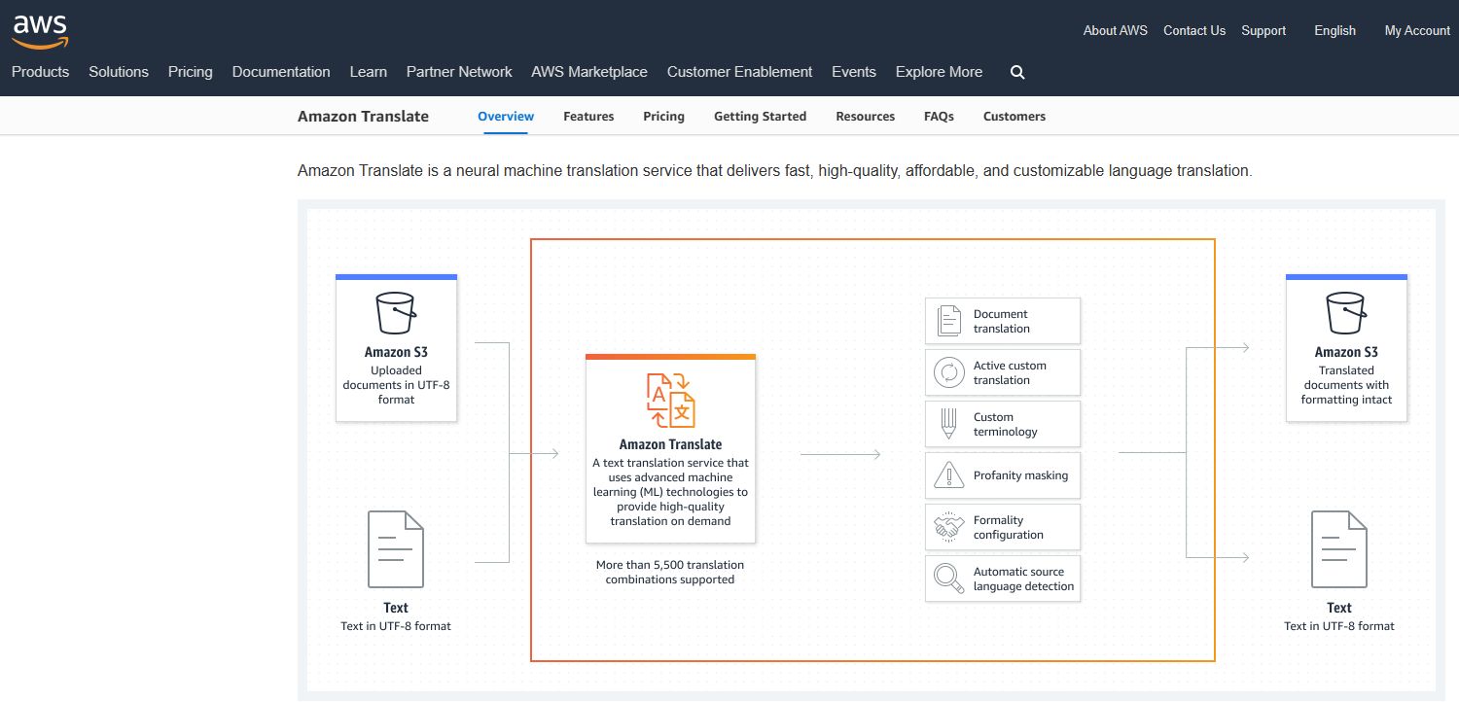The height and width of the screenshot is (702, 1459).
Task: Open the Pricing nav item
Action: (x=191, y=72)
